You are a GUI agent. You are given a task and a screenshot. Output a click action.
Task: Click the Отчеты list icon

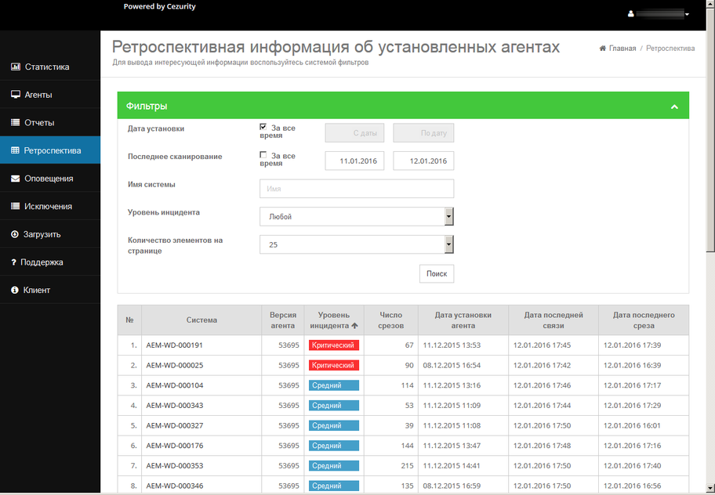(16, 122)
